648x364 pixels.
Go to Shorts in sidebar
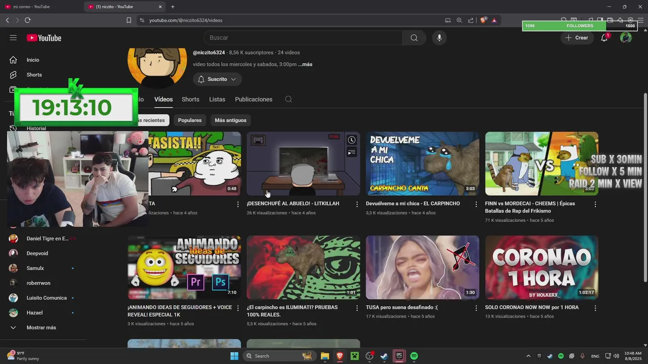coord(34,75)
